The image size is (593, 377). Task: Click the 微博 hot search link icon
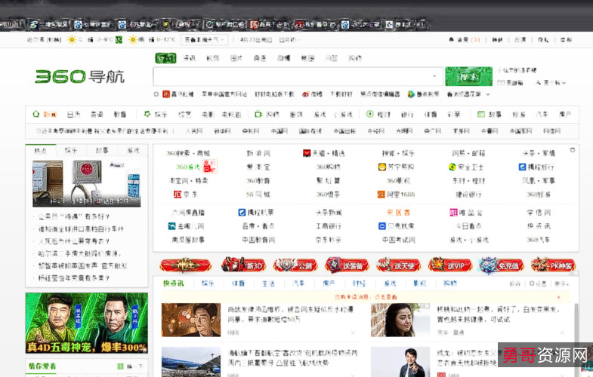click(306, 94)
